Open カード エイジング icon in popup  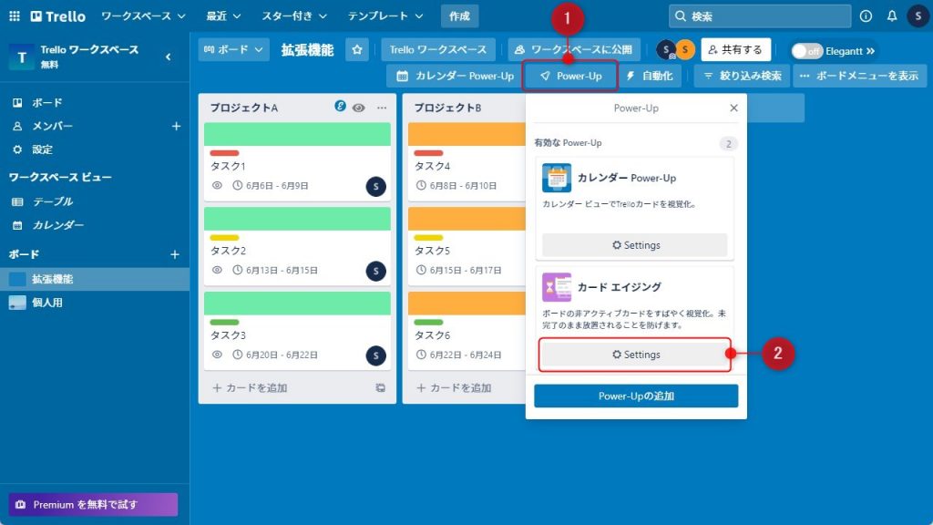(x=557, y=287)
